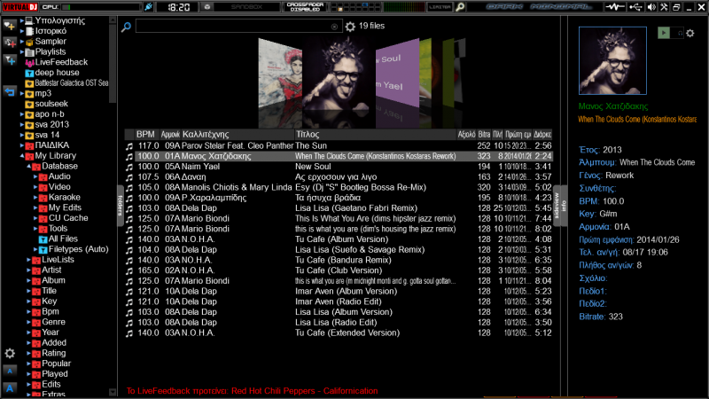Expand the Playlists tree node
Image resolution: width=709 pixels, height=399 pixels.
pyautogui.click(x=21, y=51)
